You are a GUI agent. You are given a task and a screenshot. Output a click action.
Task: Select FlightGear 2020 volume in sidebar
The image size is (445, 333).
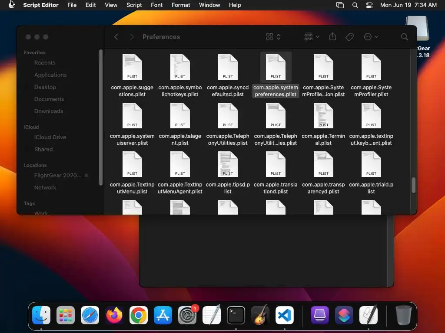coord(58,176)
